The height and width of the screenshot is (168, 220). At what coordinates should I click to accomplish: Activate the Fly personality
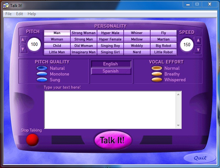coord(163,33)
